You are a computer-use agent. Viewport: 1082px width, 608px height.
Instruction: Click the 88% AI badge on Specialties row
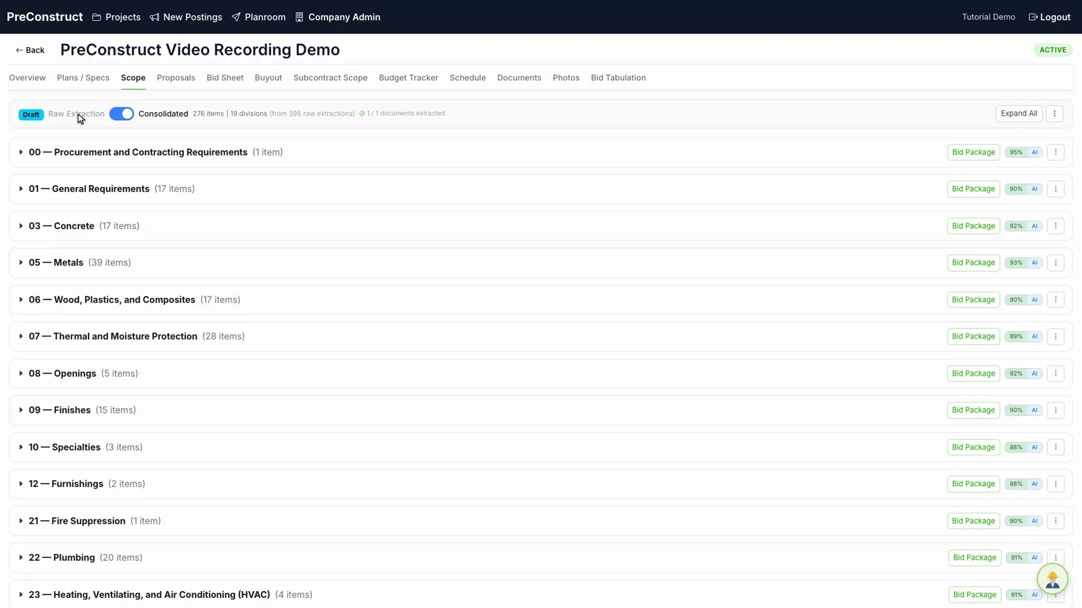click(x=1023, y=447)
